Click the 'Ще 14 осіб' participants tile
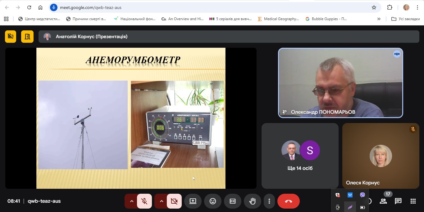This screenshot has width=424, height=212. pos(300,156)
